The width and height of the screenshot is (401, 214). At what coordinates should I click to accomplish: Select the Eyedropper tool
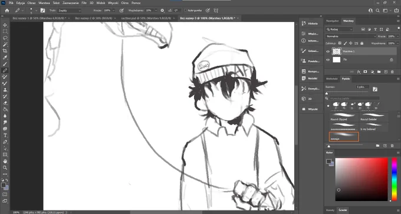tap(5, 58)
